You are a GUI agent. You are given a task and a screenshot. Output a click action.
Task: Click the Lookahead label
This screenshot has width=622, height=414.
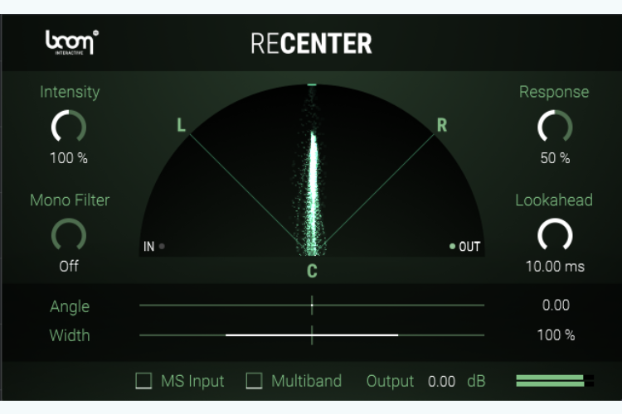click(x=554, y=200)
